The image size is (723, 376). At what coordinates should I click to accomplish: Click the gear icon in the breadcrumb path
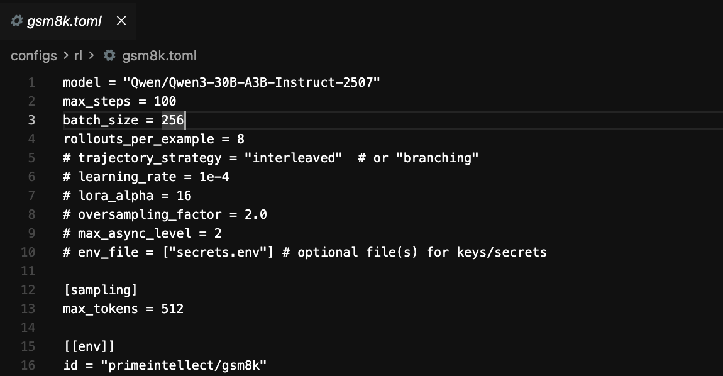tap(110, 55)
